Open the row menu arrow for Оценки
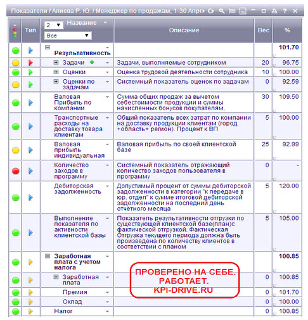This screenshot has height=320, width=308. point(107,72)
